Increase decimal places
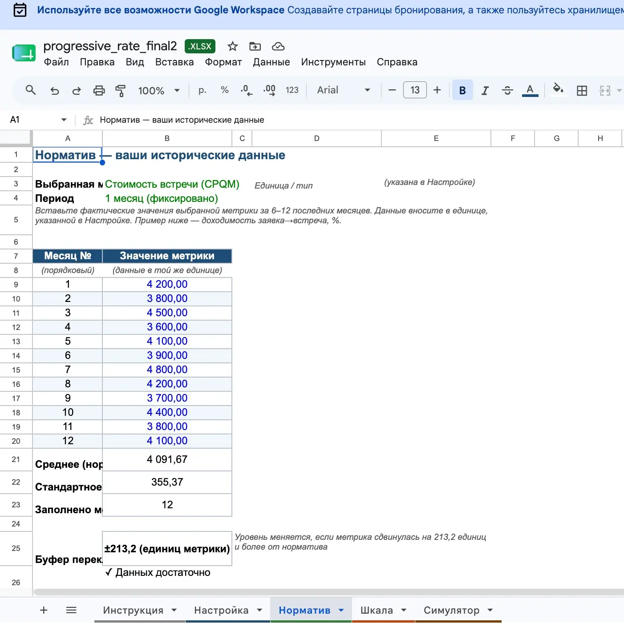The width and height of the screenshot is (624, 623). [269, 90]
